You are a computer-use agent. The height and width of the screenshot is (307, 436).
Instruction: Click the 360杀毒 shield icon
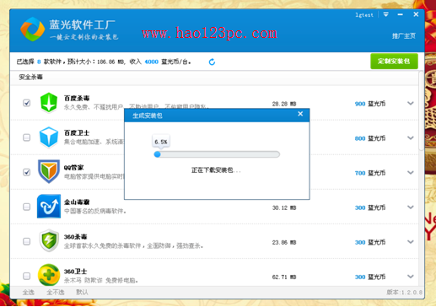pyautogui.click(x=49, y=240)
